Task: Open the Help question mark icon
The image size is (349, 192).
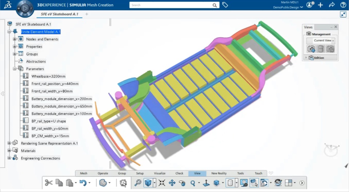Action: 343,5
